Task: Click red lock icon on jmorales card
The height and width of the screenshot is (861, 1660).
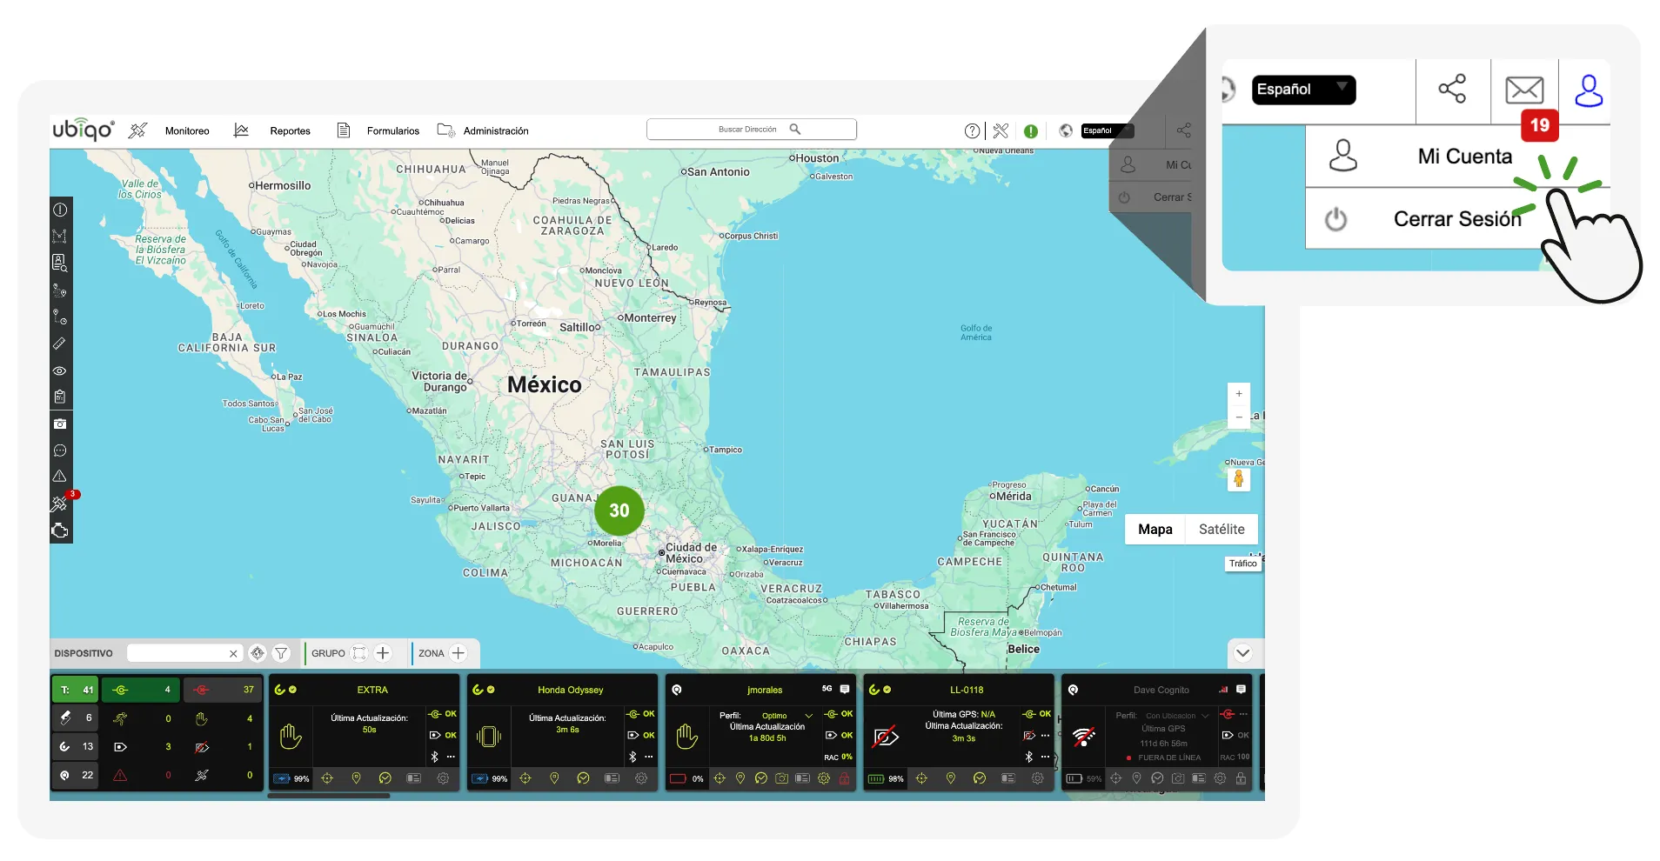Action: click(844, 778)
